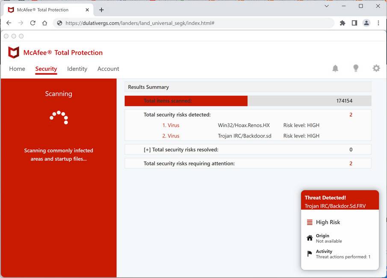Click the McAfee shield logo

(x=14, y=52)
